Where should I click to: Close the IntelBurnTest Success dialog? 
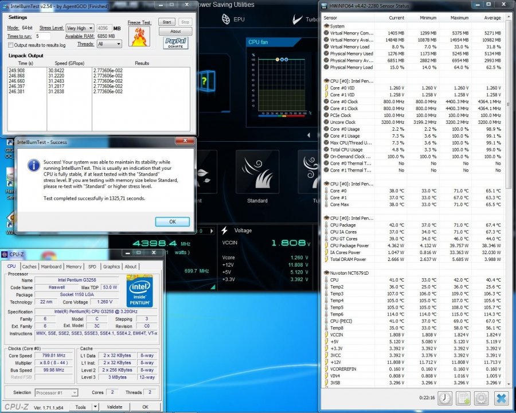pyautogui.click(x=185, y=141)
